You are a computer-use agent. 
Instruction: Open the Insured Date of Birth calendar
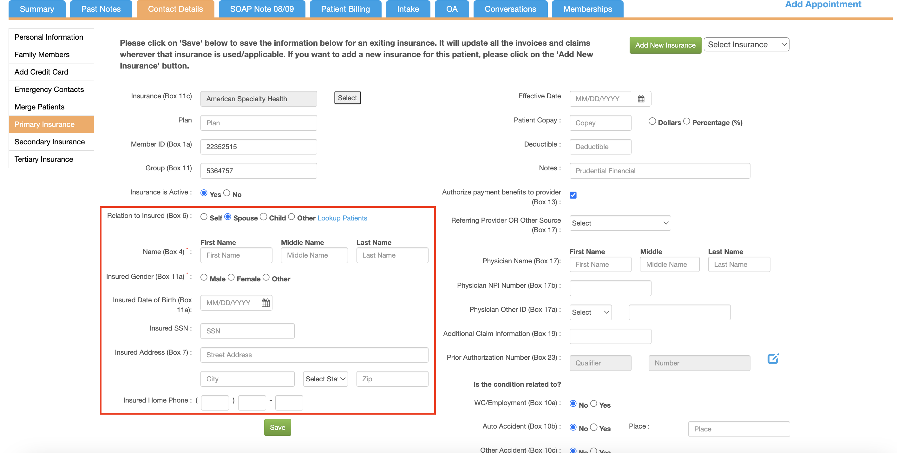265,303
